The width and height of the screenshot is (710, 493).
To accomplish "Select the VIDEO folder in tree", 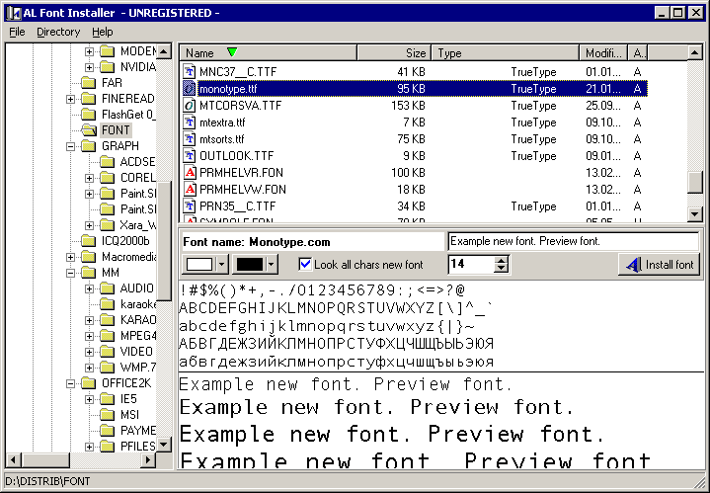I will point(136,352).
